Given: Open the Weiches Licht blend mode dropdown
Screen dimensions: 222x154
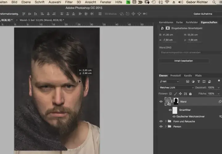Looking at the screenshot, I should tap(176, 87).
